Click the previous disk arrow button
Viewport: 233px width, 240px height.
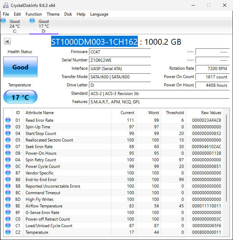pyautogui.click(x=7, y=42)
